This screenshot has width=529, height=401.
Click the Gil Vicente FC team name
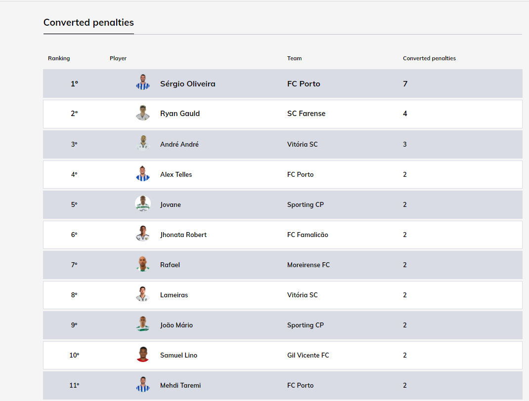click(308, 355)
